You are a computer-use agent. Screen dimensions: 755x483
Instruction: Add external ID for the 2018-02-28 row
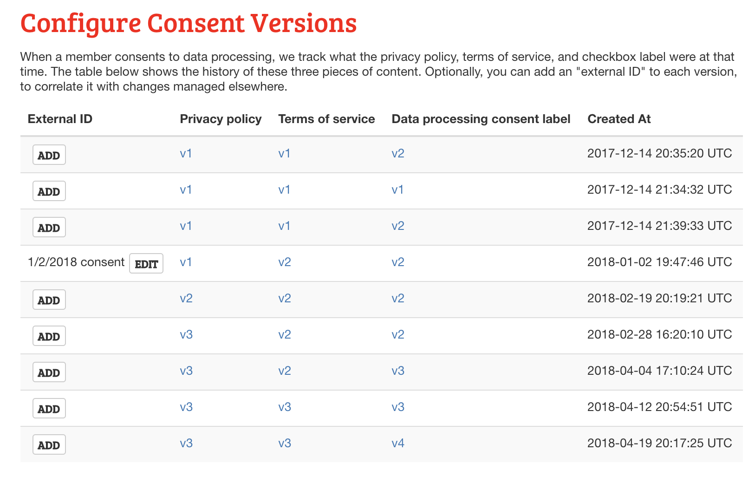(x=49, y=336)
